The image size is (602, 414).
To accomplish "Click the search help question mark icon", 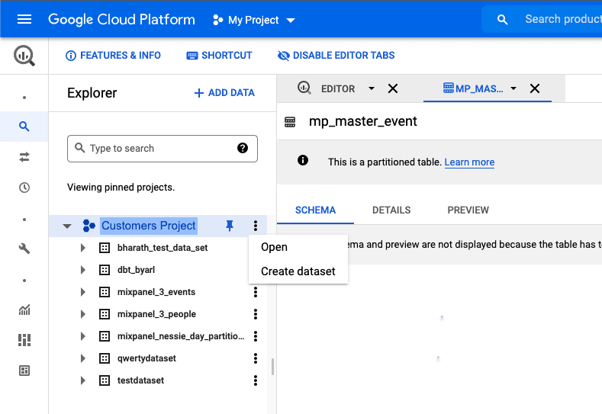I will tap(243, 149).
